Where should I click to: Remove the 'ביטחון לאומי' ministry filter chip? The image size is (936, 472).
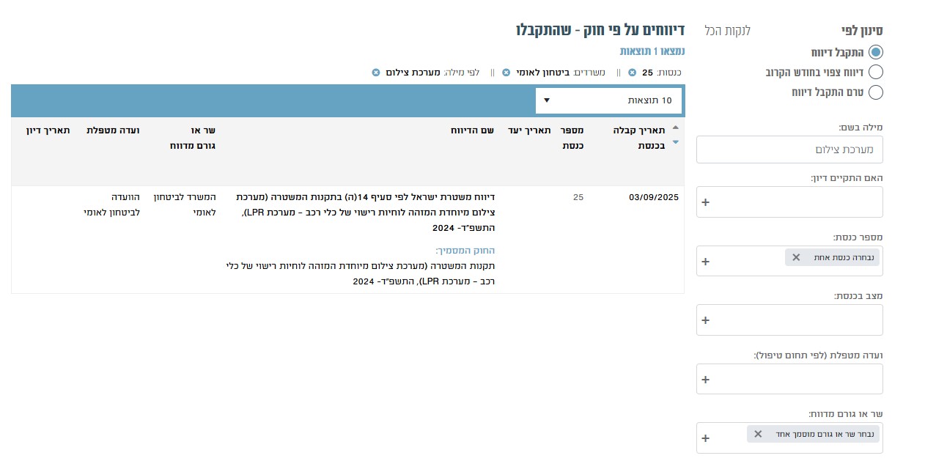pyautogui.click(x=506, y=73)
